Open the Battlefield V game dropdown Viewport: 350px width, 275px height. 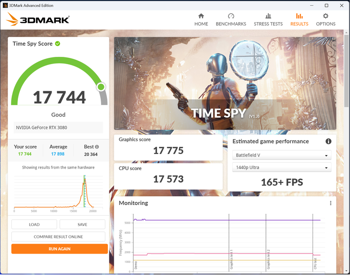click(281, 155)
